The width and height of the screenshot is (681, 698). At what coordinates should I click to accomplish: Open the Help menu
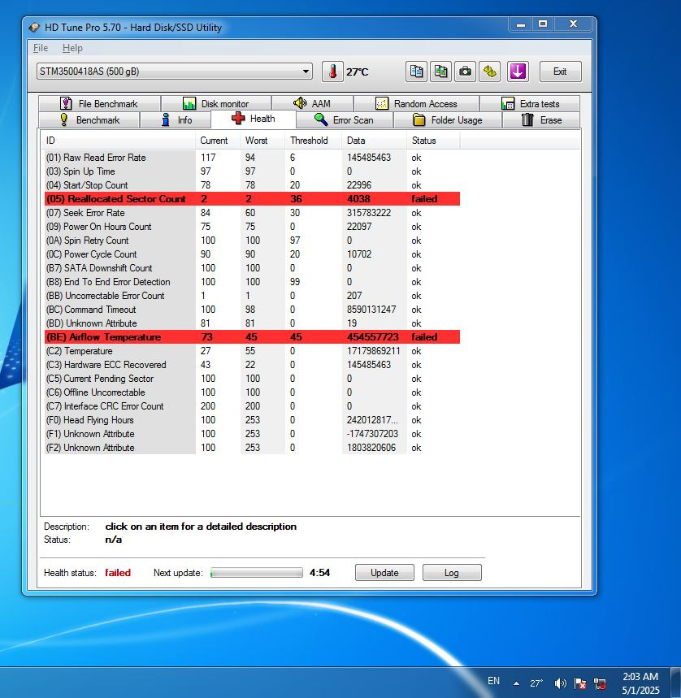(72, 48)
